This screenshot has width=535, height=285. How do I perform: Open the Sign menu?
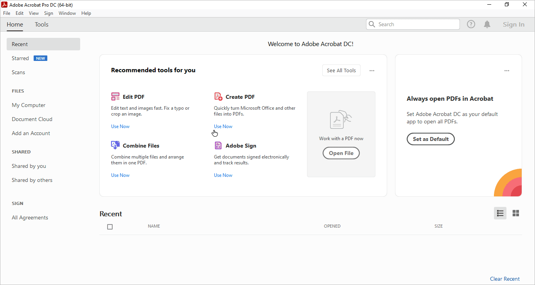coord(48,13)
